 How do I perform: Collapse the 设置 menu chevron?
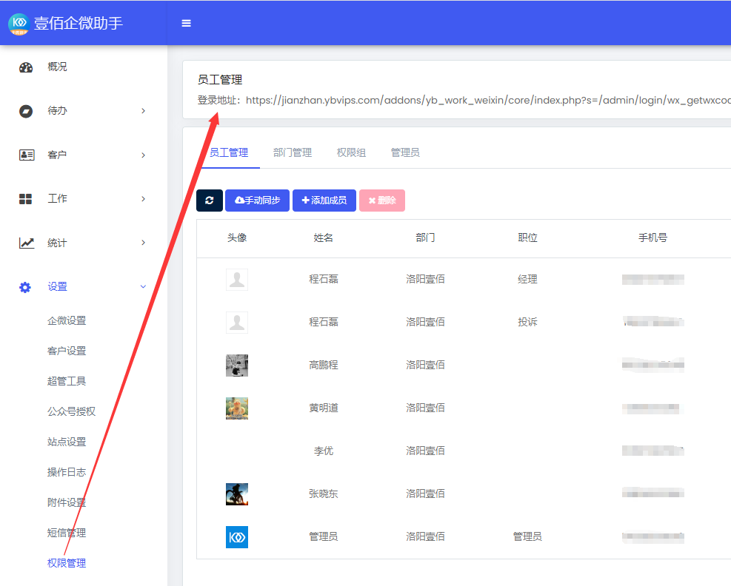(x=143, y=286)
